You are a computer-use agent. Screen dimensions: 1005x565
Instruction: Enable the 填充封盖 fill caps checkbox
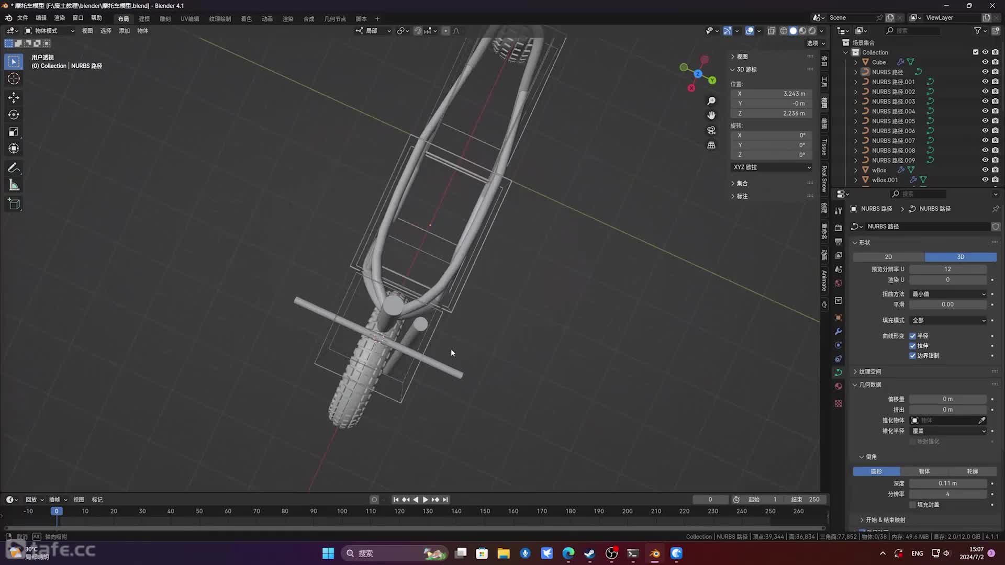click(913, 505)
